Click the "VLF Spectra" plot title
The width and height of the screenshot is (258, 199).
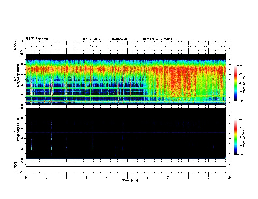[x=37, y=39]
